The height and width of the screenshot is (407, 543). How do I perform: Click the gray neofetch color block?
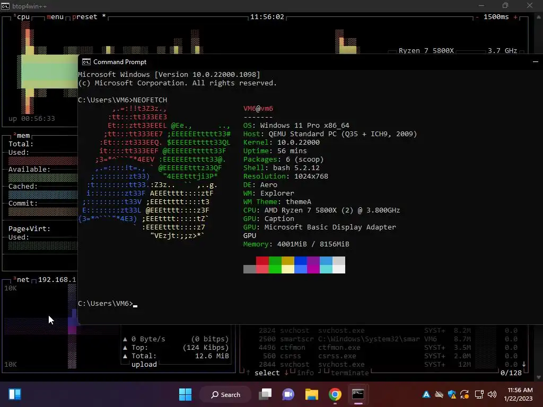click(250, 269)
